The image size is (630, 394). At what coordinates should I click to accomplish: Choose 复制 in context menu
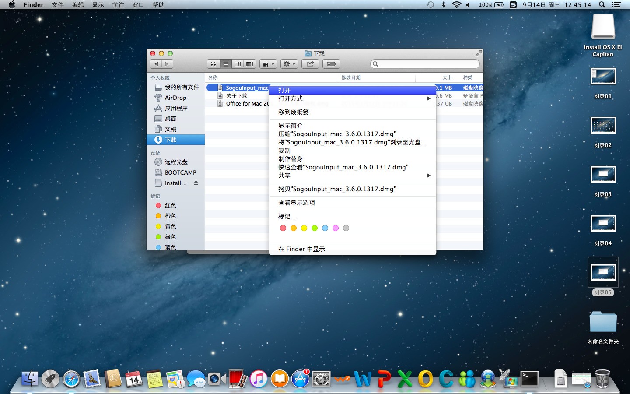point(353,151)
